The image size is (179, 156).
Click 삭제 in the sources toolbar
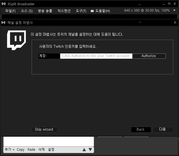click(42, 149)
